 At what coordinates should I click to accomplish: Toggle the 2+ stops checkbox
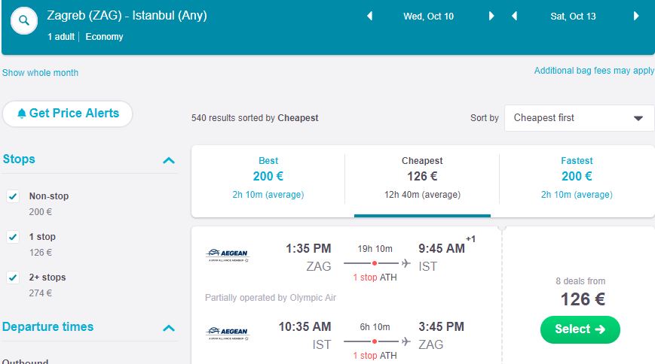(x=13, y=278)
